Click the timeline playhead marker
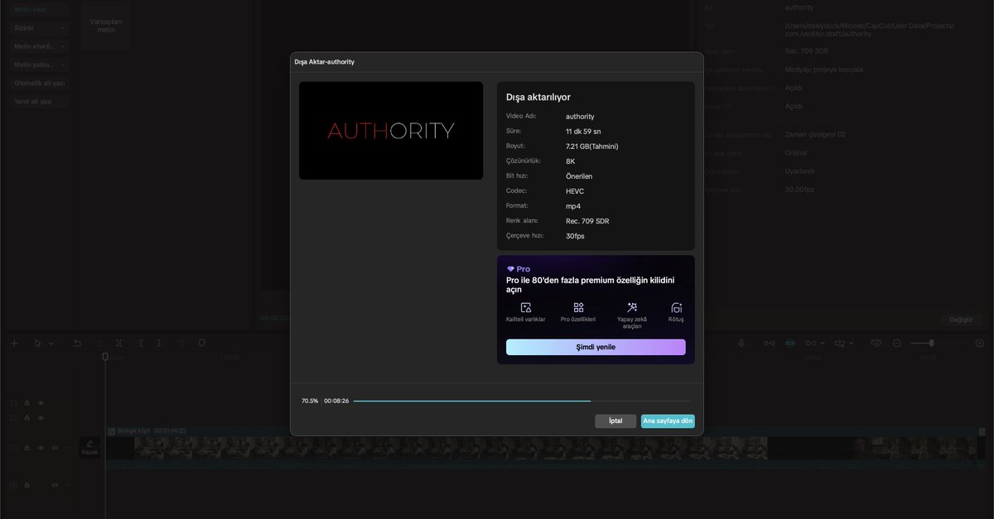The height and width of the screenshot is (519, 994). coord(105,357)
